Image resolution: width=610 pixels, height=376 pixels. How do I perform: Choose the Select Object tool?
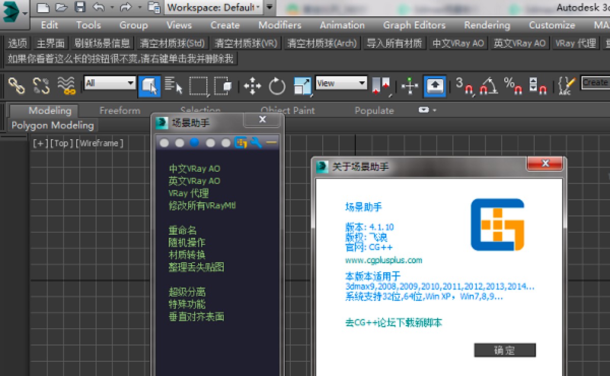point(149,86)
